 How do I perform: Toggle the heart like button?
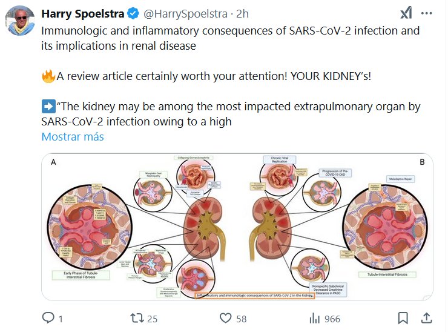[225, 318]
